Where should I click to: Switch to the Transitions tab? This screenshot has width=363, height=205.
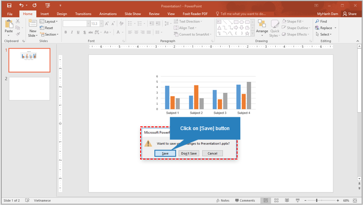pos(83,14)
